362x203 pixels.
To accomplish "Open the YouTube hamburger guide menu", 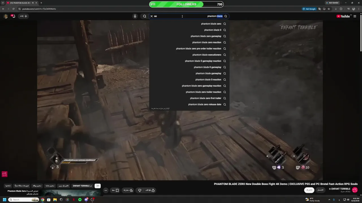I will coord(355,16).
